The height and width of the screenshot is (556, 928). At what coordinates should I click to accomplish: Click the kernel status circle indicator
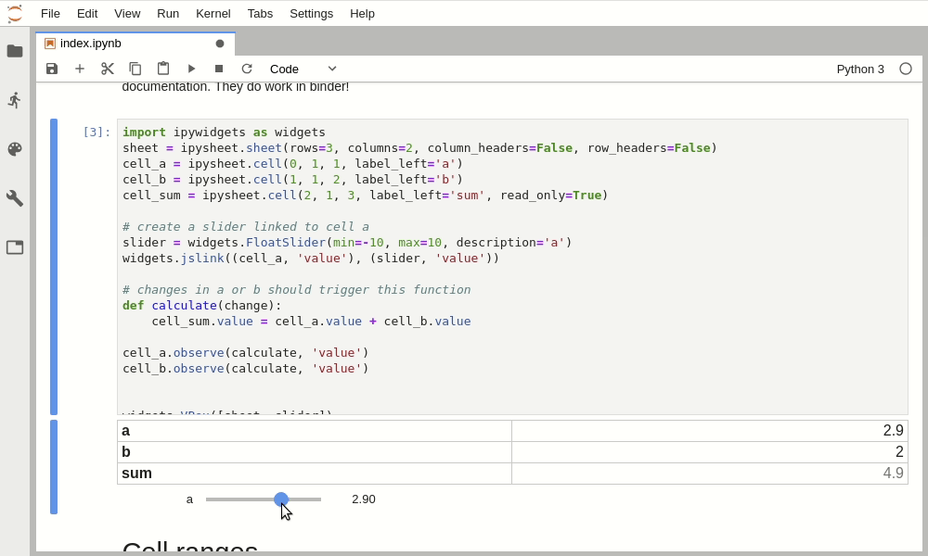[x=906, y=69]
